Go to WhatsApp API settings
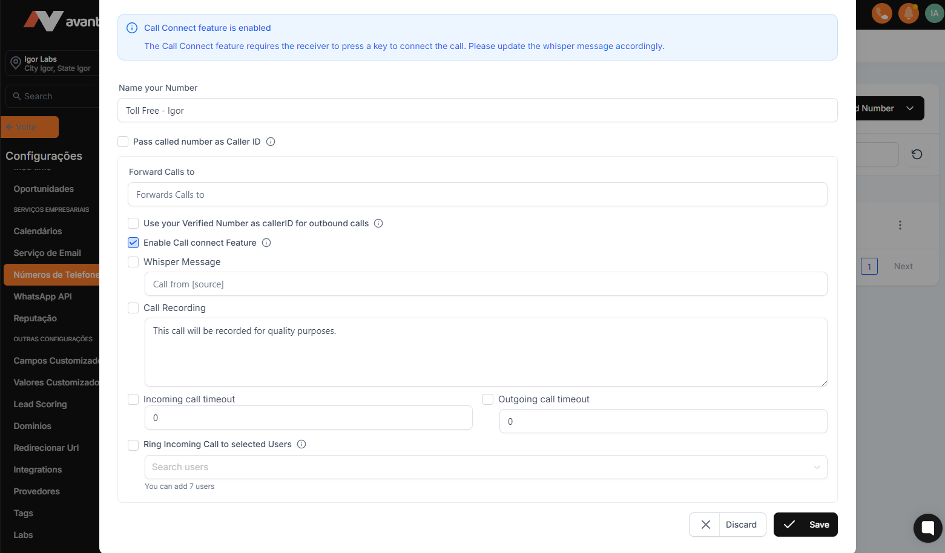This screenshot has width=945, height=553. [42, 296]
